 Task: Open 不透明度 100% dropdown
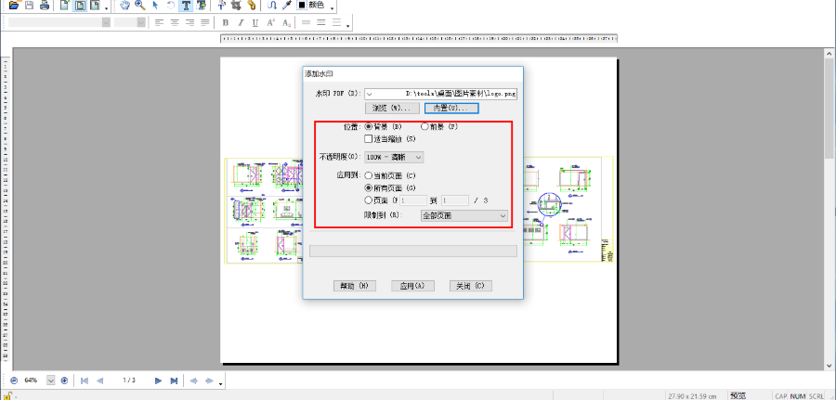click(x=394, y=157)
